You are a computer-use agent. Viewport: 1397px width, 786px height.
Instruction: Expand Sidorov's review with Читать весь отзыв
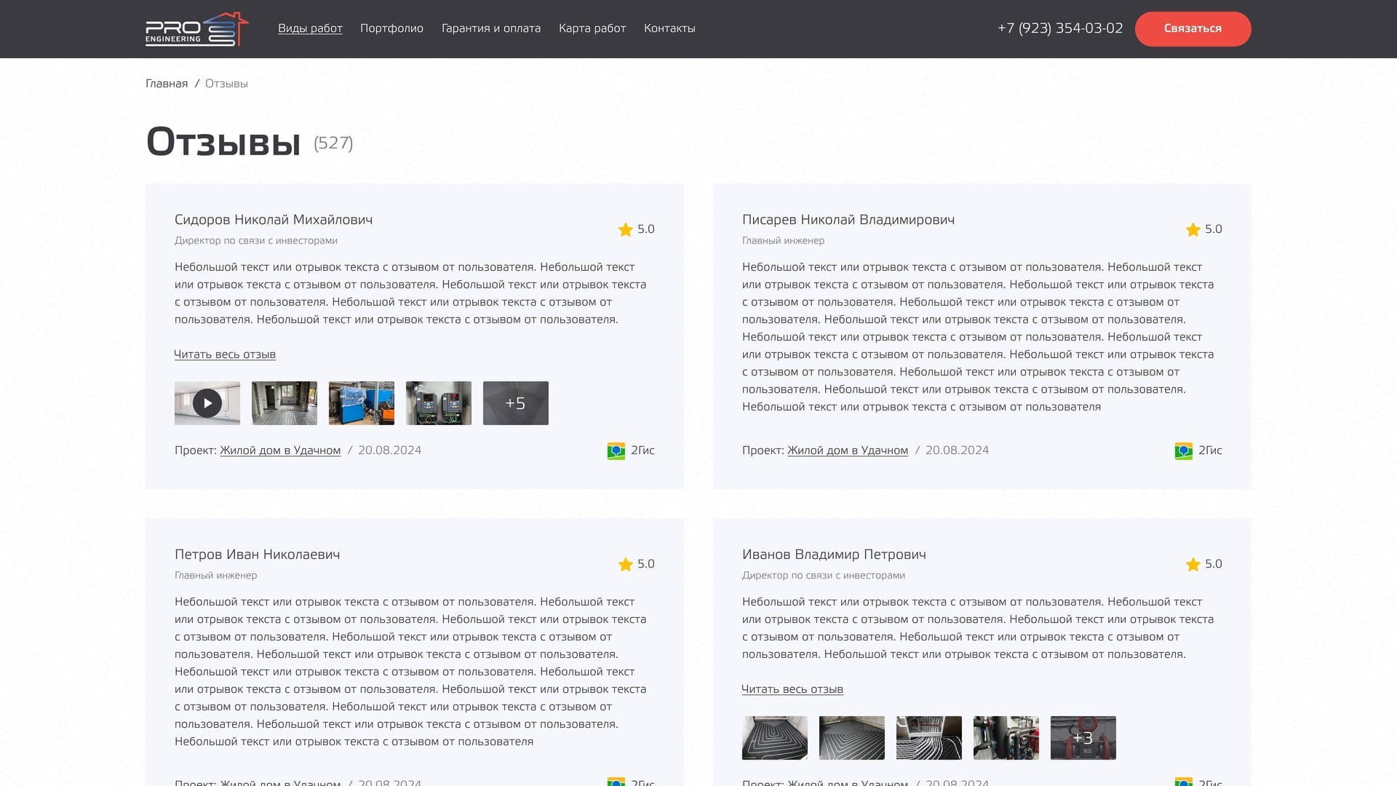click(x=225, y=354)
